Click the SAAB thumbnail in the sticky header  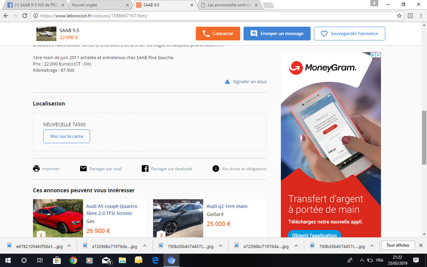[x=46, y=33]
